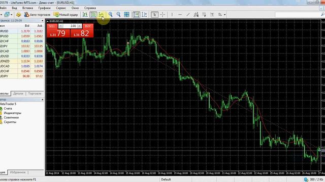Click the Bid column header

(27, 26)
